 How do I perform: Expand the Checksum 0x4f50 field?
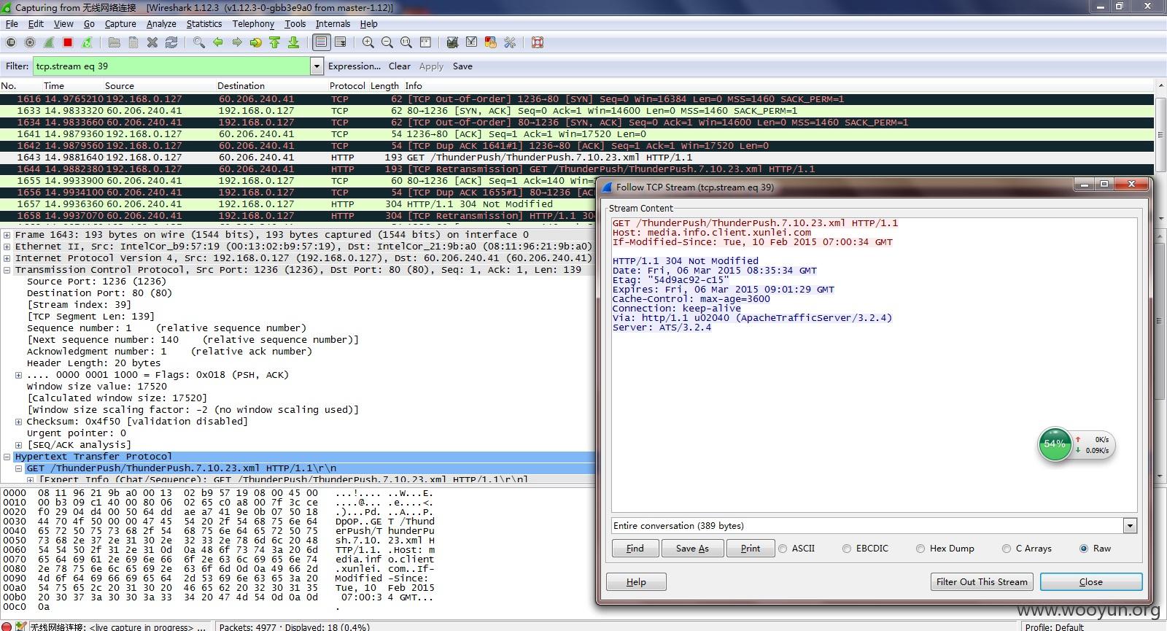pyautogui.click(x=18, y=422)
